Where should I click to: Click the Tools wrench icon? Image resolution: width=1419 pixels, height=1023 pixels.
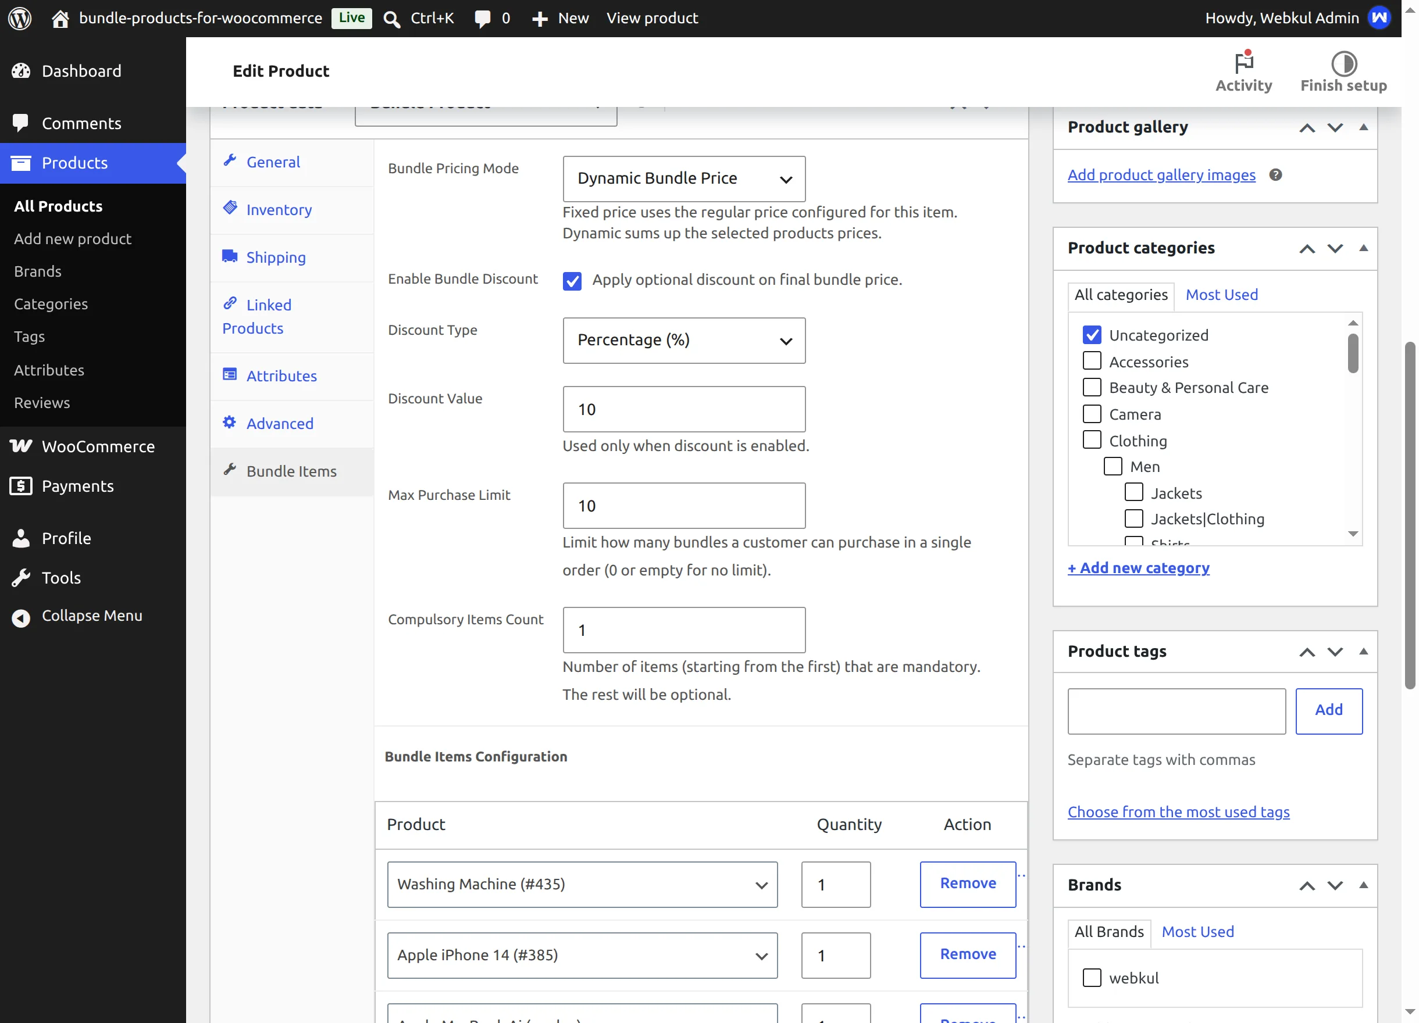coord(21,577)
